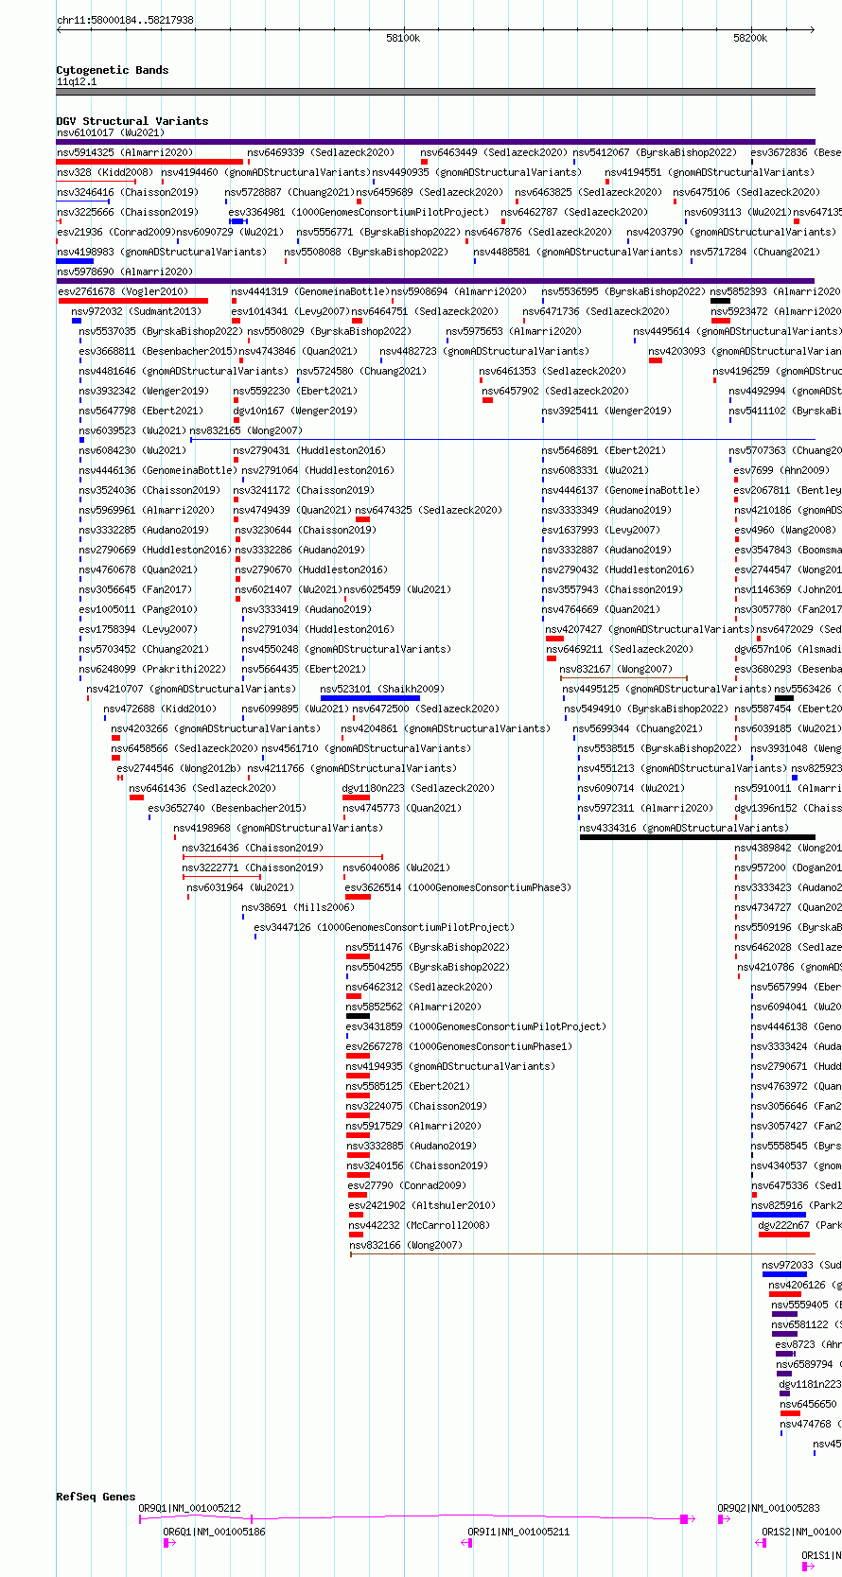The image size is (842, 1577).
Task: Select the esv2761678 (Vogler2010) red variant bar
Action: coord(133,301)
